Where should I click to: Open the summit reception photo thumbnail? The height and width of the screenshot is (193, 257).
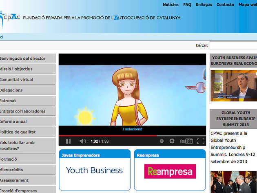(233, 182)
